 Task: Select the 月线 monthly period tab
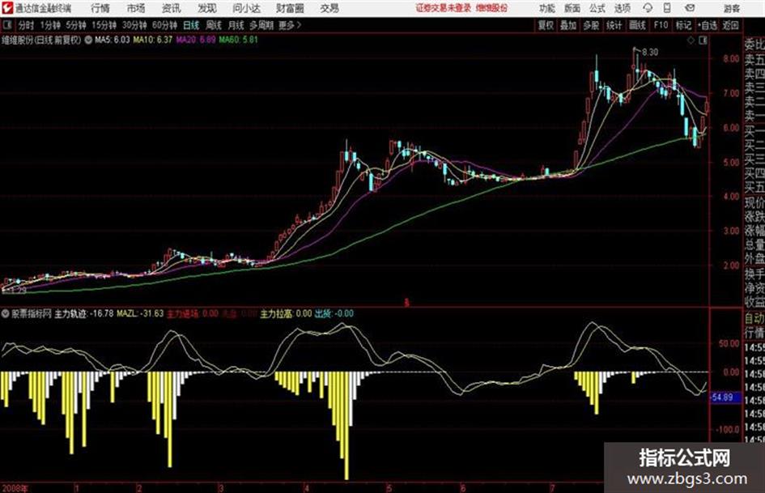coord(236,25)
